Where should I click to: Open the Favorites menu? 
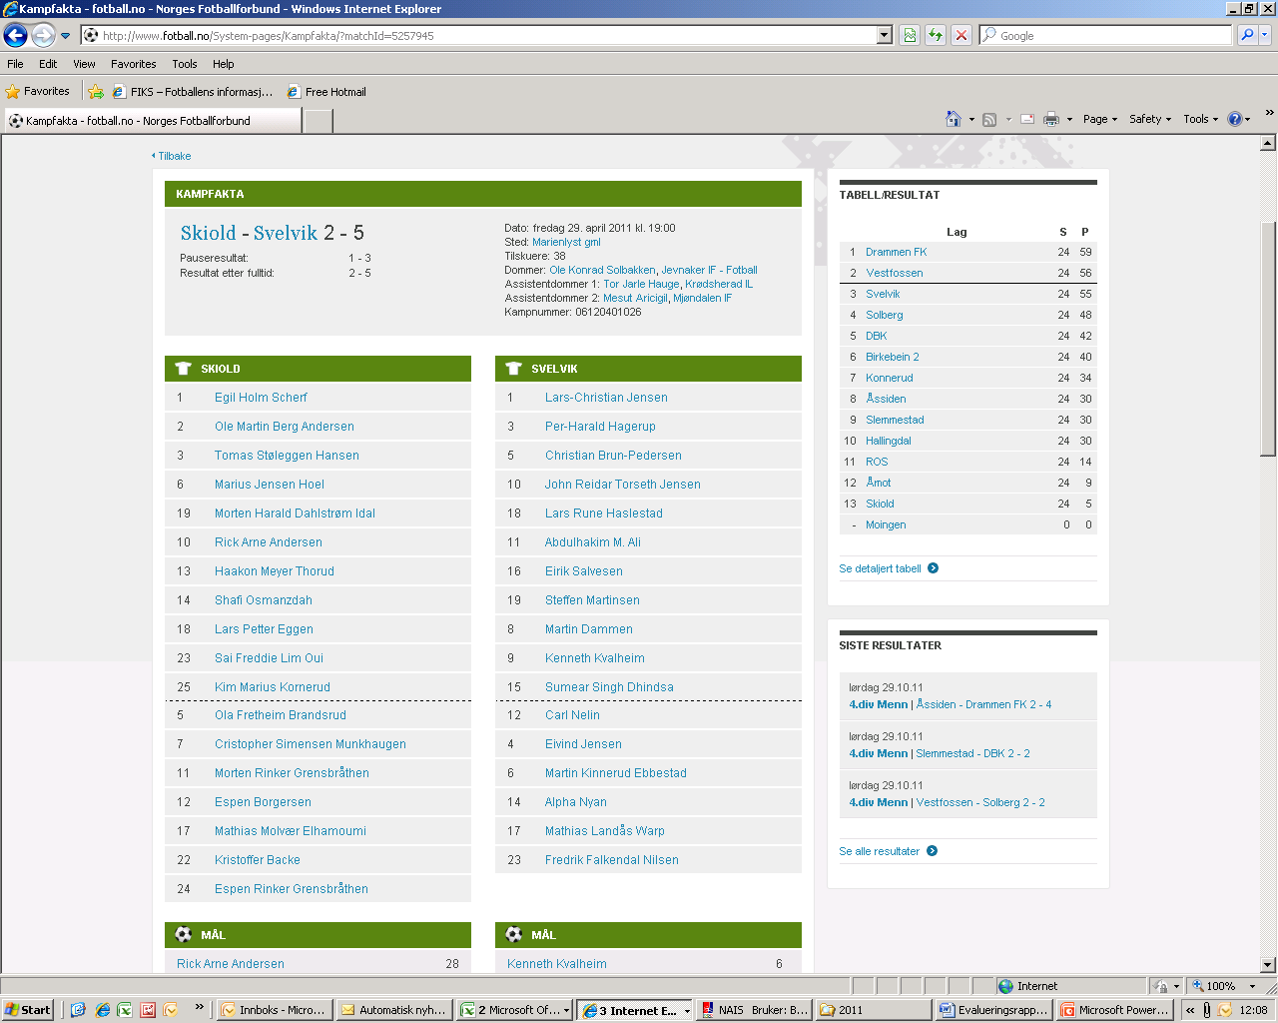tap(134, 64)
